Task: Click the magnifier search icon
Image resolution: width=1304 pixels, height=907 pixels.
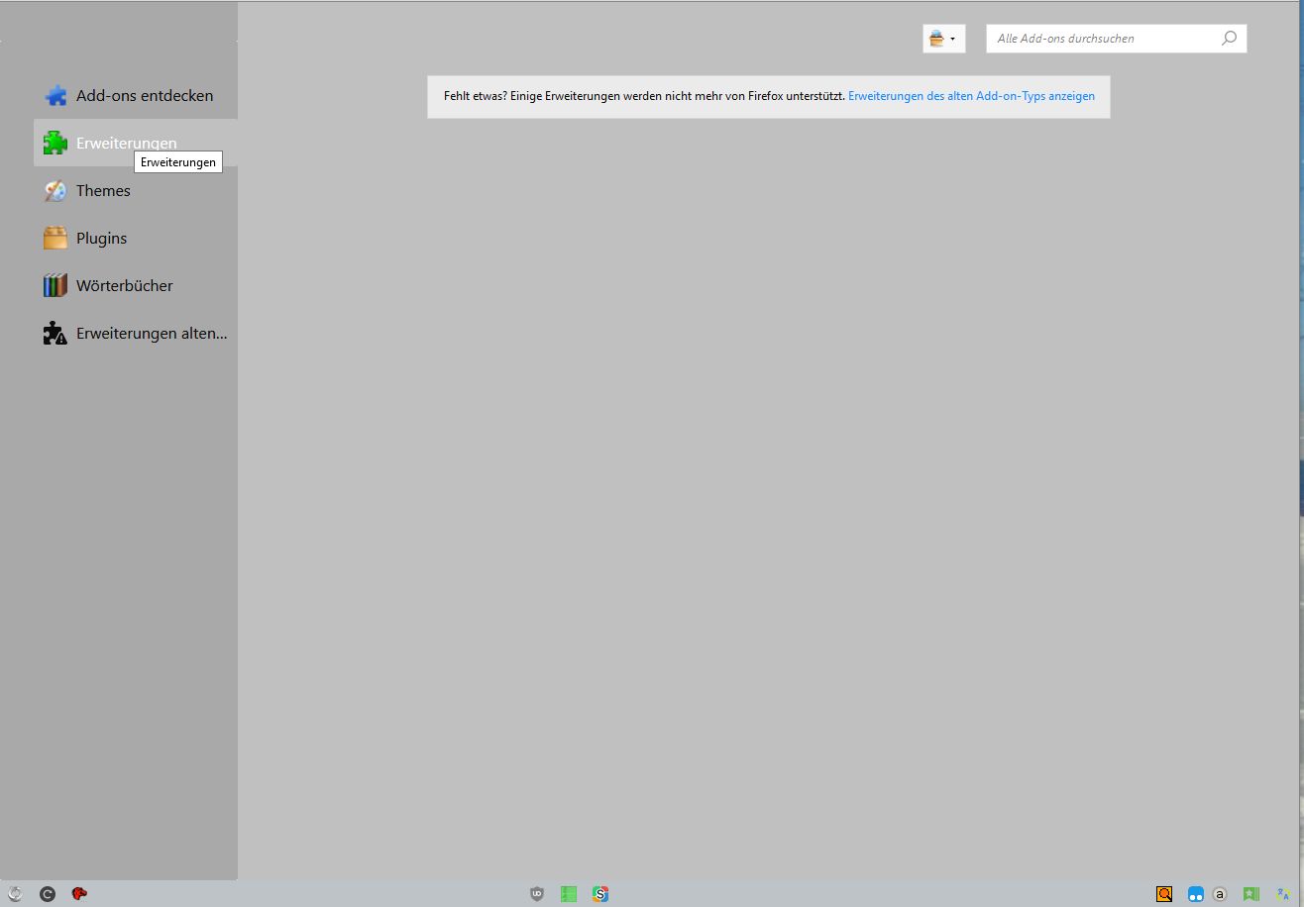Action: pos(1229,39)
